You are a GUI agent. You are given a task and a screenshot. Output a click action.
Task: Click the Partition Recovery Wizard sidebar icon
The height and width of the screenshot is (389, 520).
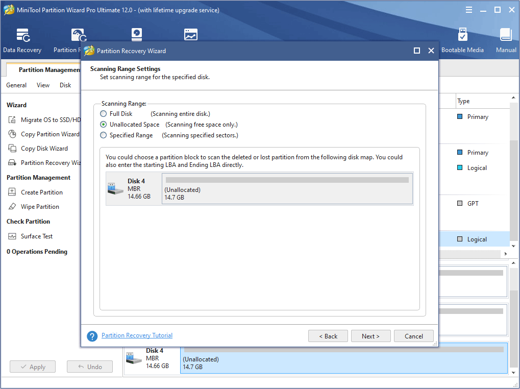[x=12, y=162]
